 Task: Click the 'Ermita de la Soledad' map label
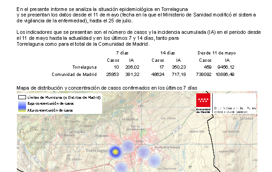pos(167,147)
